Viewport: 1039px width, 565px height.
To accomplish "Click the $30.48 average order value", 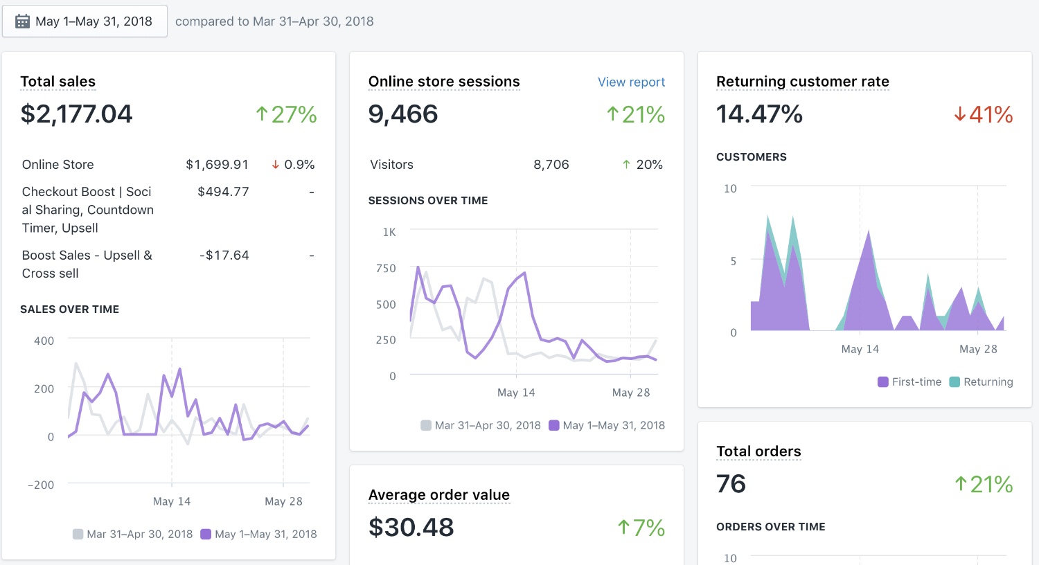I will pos(411,528).
